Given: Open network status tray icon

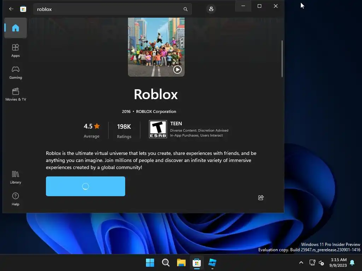Looking at the screenshot, I should tap(313, 263).
